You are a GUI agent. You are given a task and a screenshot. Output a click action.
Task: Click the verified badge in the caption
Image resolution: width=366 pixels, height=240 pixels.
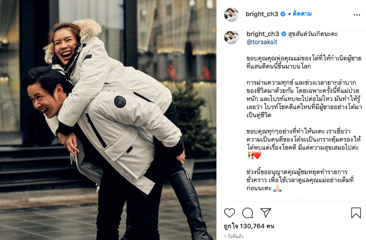tap(284, 34)
